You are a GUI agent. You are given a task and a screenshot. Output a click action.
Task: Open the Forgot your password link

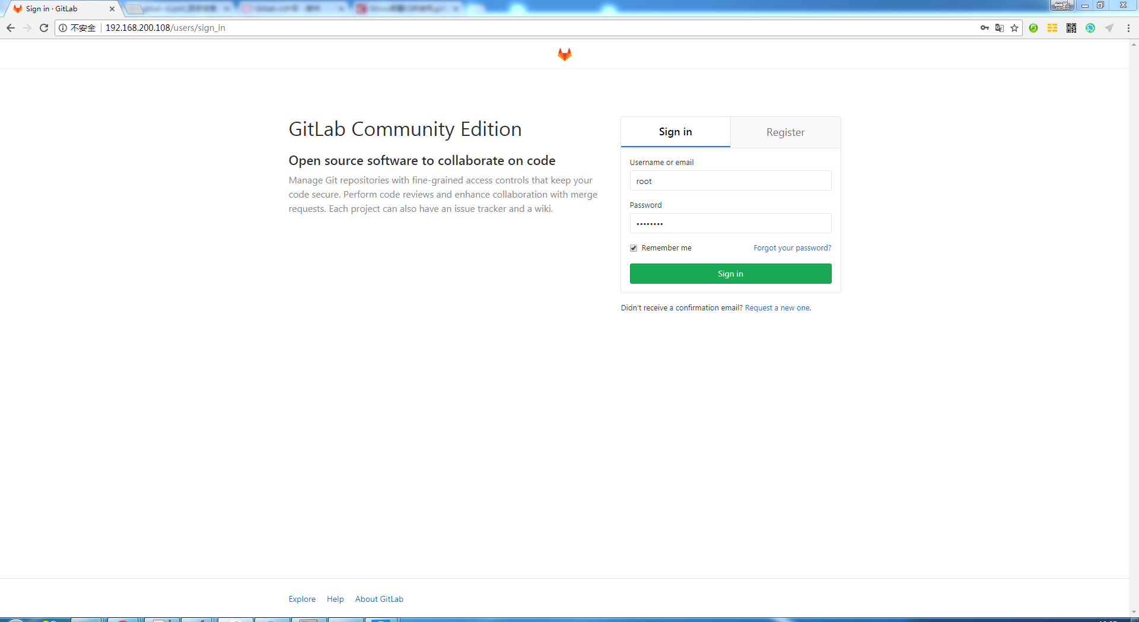pyautogui.click(x=792, y=248)
